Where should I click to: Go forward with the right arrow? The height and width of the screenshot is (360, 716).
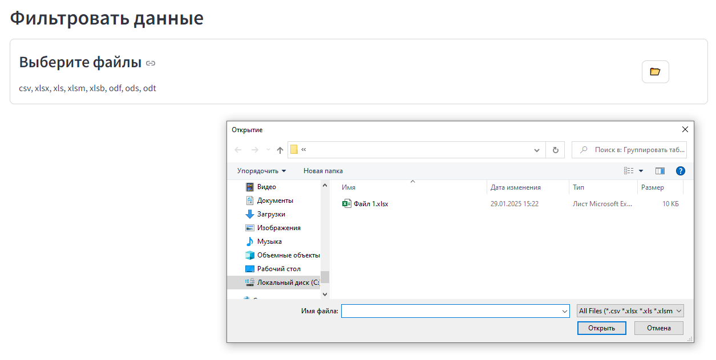[x=255, y=150]
